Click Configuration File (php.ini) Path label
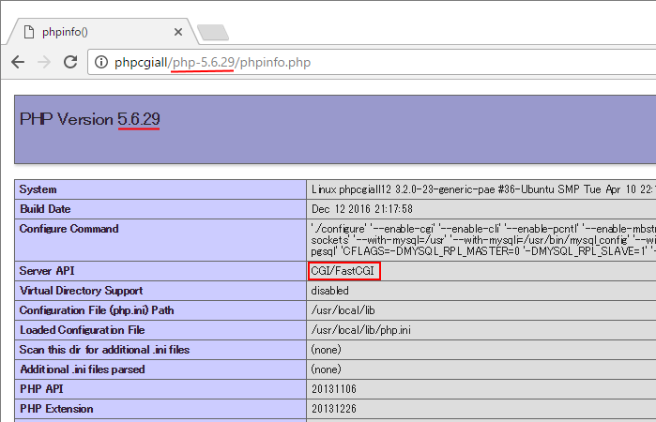 [x=97, y=310]
